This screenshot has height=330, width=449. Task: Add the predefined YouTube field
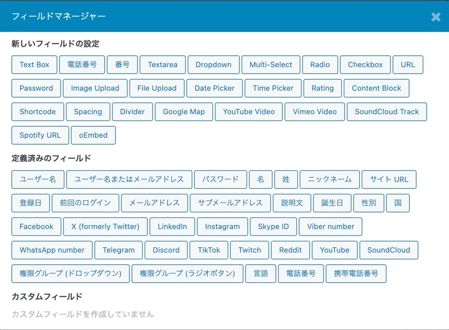coord(335,250)
